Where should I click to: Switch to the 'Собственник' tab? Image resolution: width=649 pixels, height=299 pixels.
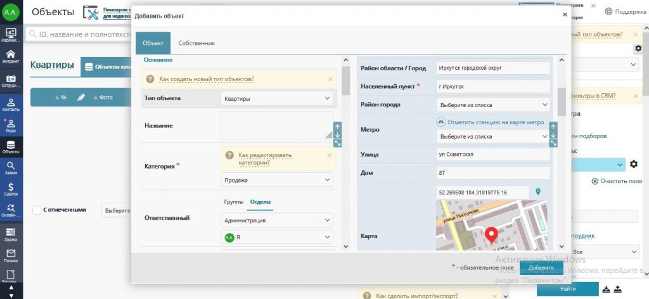click(x=196, y=43)
